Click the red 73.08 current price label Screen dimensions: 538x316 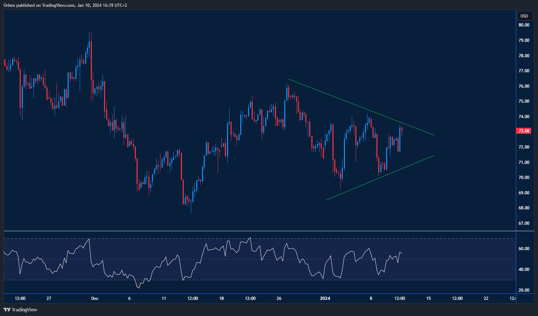pos(524,131)
